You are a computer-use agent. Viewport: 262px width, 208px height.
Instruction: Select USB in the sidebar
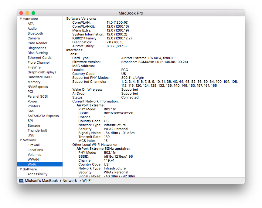point(31,135)
